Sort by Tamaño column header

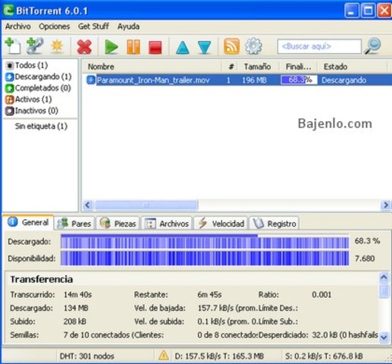tap(258, 67)
